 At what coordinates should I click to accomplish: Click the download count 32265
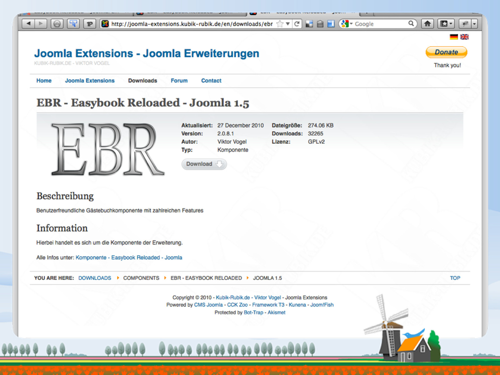[x=316, y=133]
